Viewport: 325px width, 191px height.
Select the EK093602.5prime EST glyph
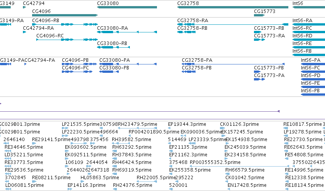click(67, 151)
